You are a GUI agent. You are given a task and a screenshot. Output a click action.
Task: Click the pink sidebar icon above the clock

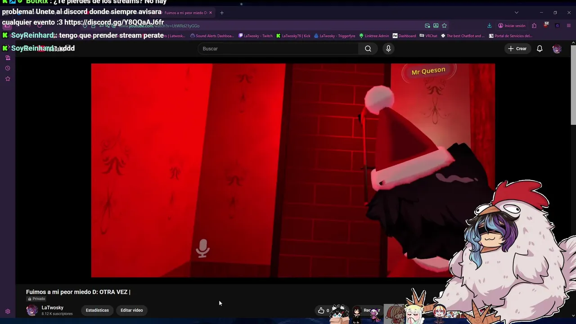8,58
